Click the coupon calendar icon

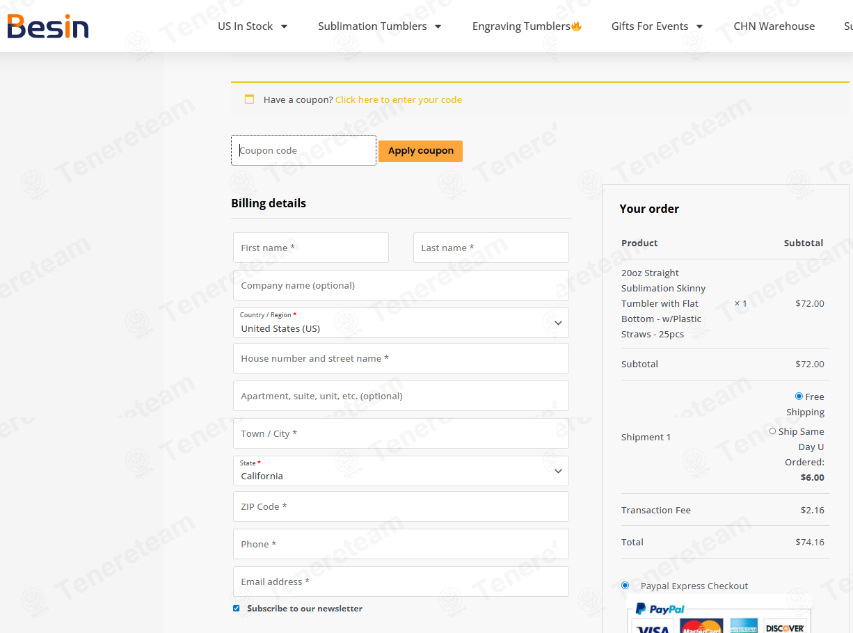(x=249, y=99)
